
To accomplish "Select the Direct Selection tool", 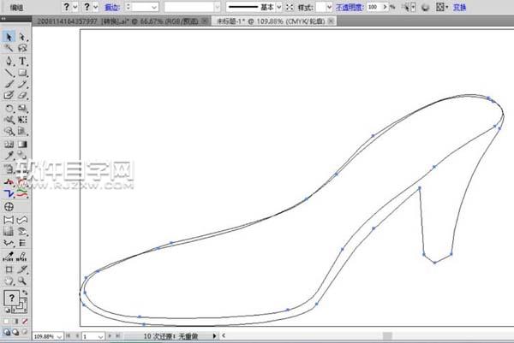I will [x=22, y=38].
